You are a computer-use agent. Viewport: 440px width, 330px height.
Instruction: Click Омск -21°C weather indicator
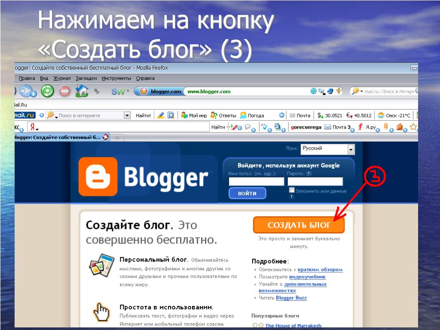pyautogui.click(x=394, y=115)
